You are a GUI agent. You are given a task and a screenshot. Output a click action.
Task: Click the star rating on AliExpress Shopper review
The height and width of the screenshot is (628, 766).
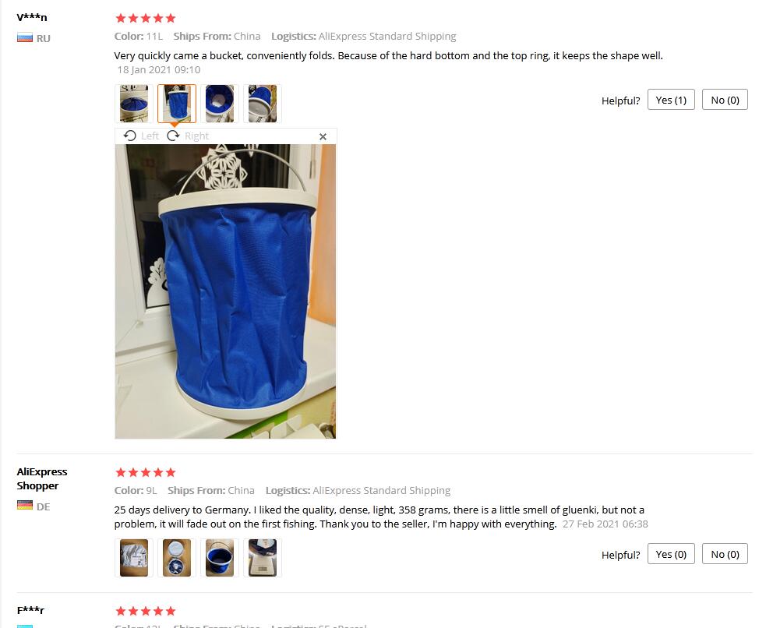point(145,472)
